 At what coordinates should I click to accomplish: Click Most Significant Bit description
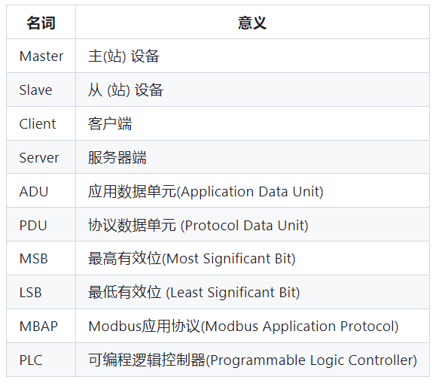(x=192, y=259)
